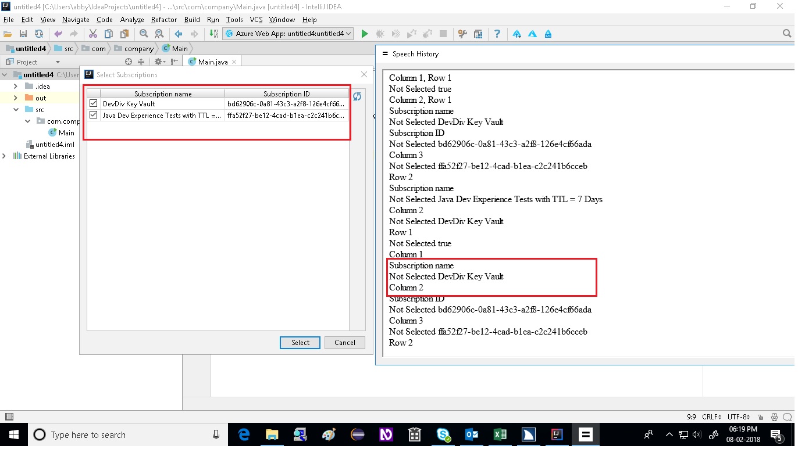The image size is (798, 467).
Task: Click the Select button in Select Subscriptions dialog
Action: (300, 342)
